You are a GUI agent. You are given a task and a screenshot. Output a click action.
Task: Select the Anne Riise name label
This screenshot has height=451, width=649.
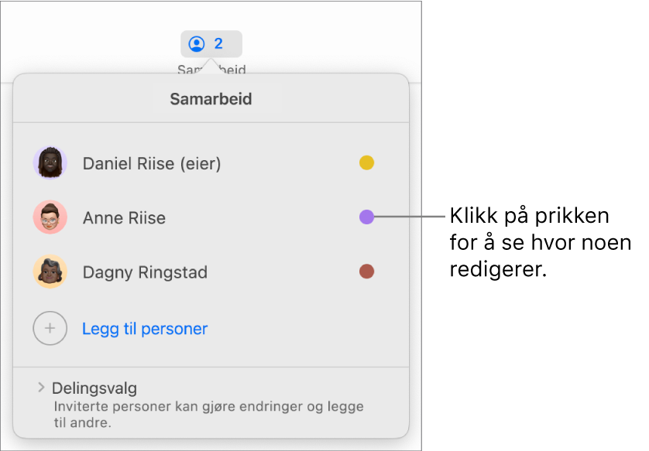tap(124, 218)
